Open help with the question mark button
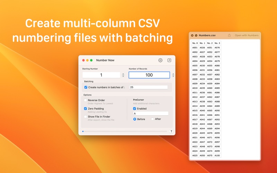Viewport: 277px width, 173px height. pos(171,131)
